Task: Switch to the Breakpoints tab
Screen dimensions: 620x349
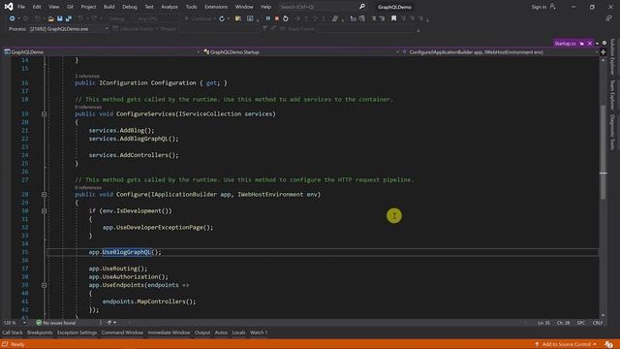Action: coord(40,333)
